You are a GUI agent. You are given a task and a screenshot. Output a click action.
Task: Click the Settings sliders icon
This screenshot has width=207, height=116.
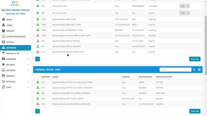4,82
